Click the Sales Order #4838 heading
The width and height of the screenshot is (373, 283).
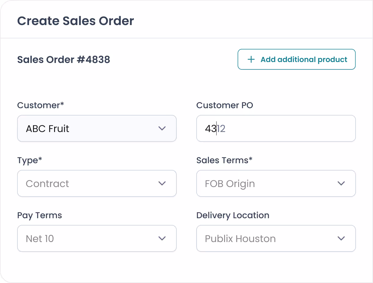64,60
